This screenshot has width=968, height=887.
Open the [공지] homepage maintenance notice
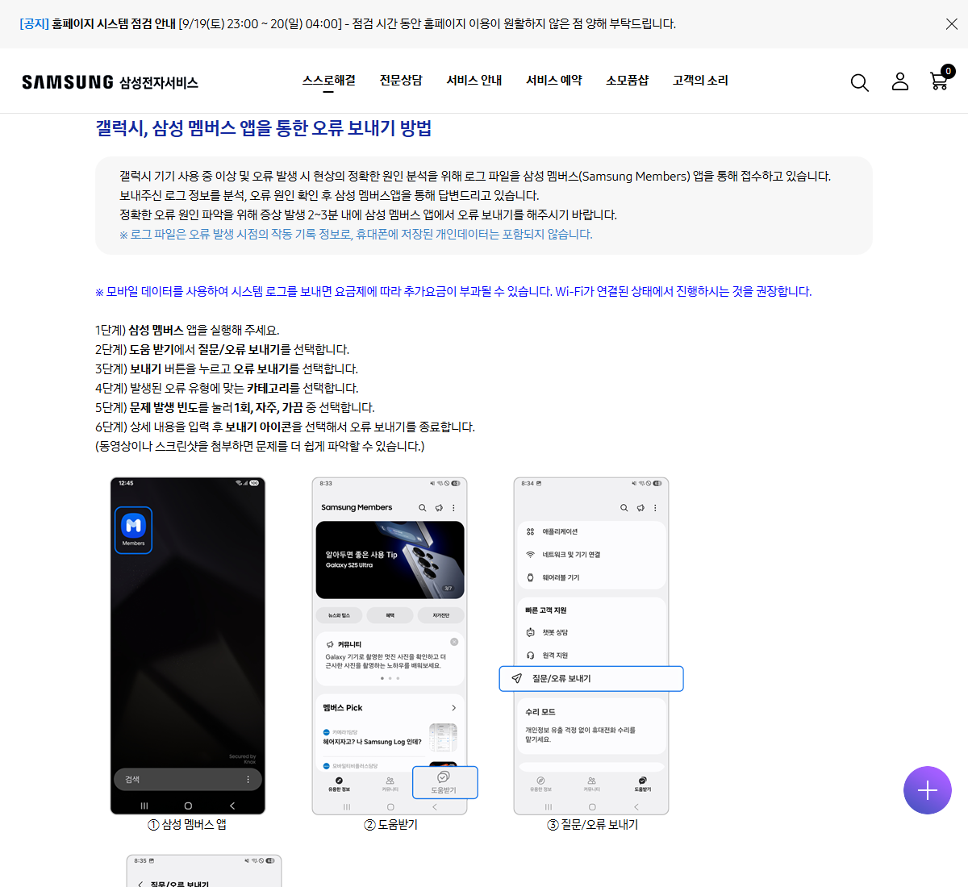pyautogui.click(x=348, y=24)
